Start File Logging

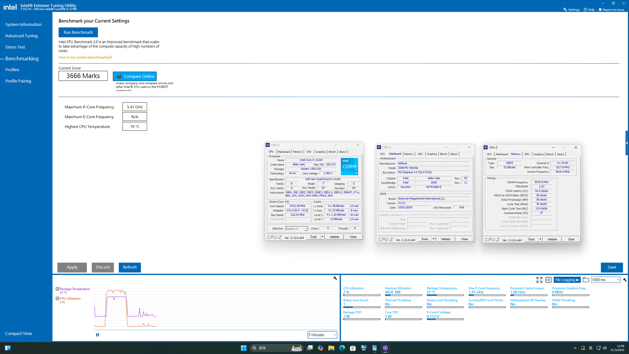(567, 280)
